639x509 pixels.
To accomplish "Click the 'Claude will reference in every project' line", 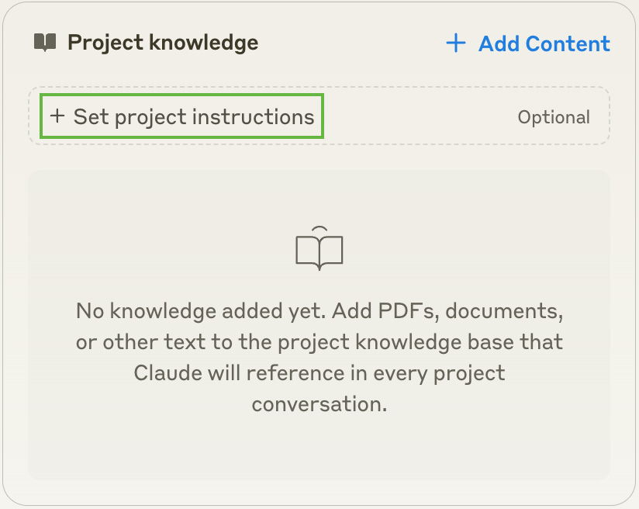I will [319, 372].
